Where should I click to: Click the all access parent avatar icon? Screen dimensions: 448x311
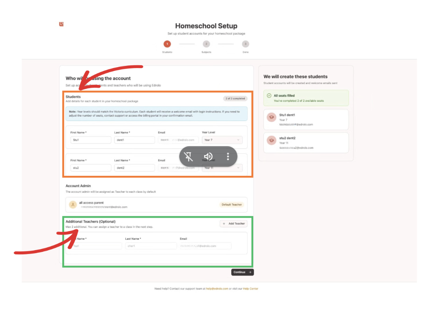click(x=73, y=205)
